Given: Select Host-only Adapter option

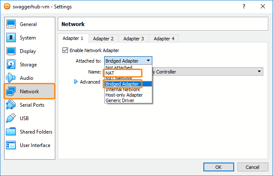Looking at the screenshot, I should (124, 95).
